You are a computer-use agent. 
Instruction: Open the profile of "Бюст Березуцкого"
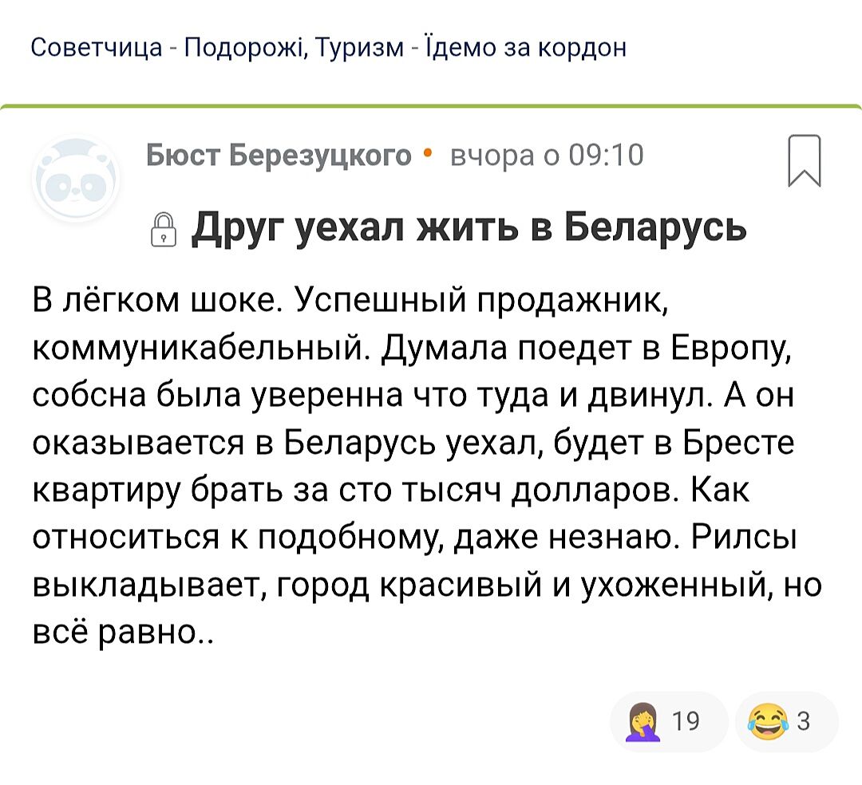click(279, 155)
